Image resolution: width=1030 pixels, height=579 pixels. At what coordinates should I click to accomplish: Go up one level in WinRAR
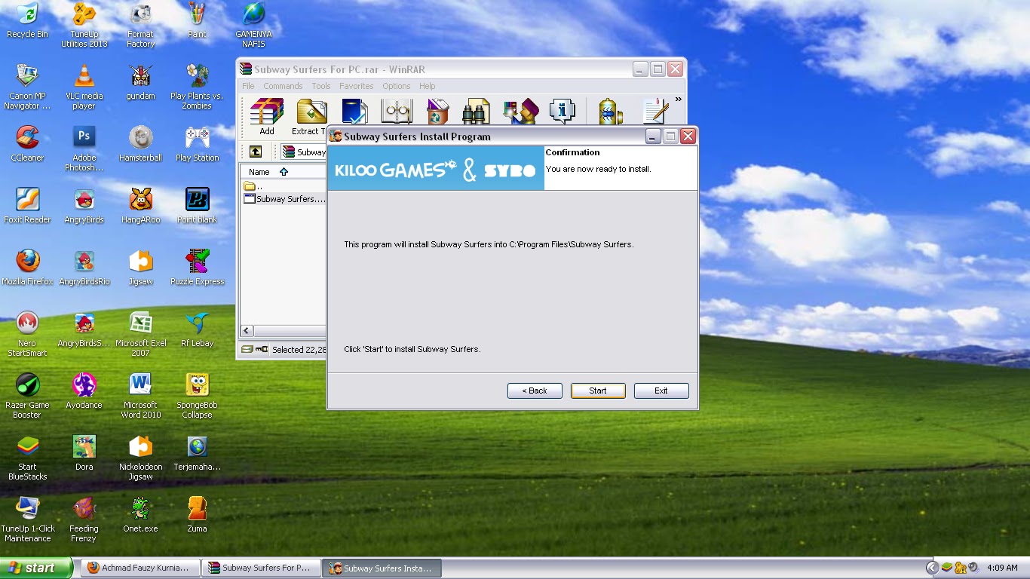[256, 152]
